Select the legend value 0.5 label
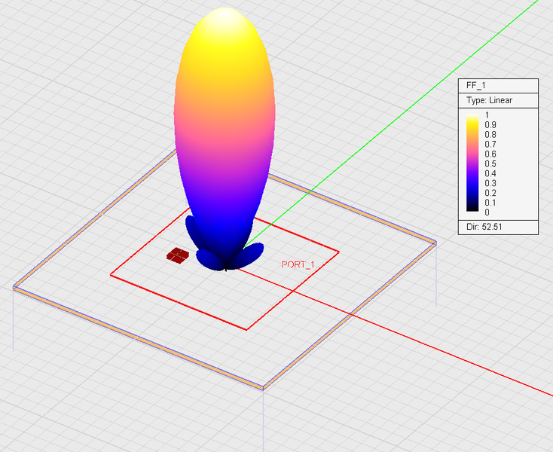The width and height of the screenshot is (553, 452). [490, 163]
